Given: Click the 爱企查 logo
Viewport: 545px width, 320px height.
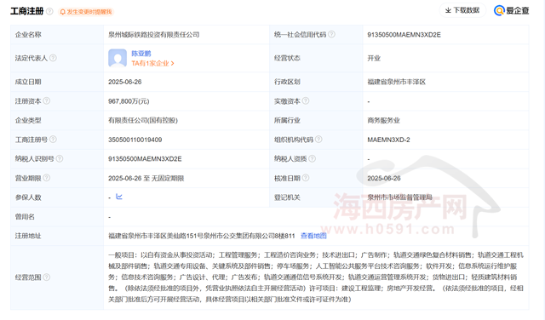Looking at the screenshot, I should tap(511, 10).
